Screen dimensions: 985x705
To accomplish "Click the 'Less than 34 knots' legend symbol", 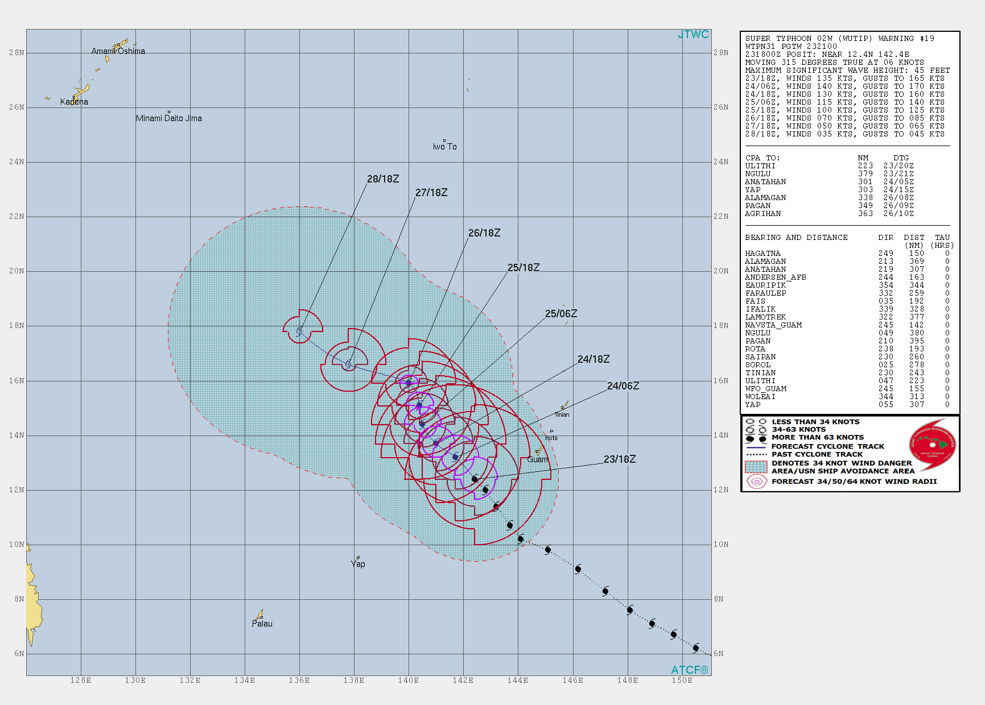I will 756,422.
